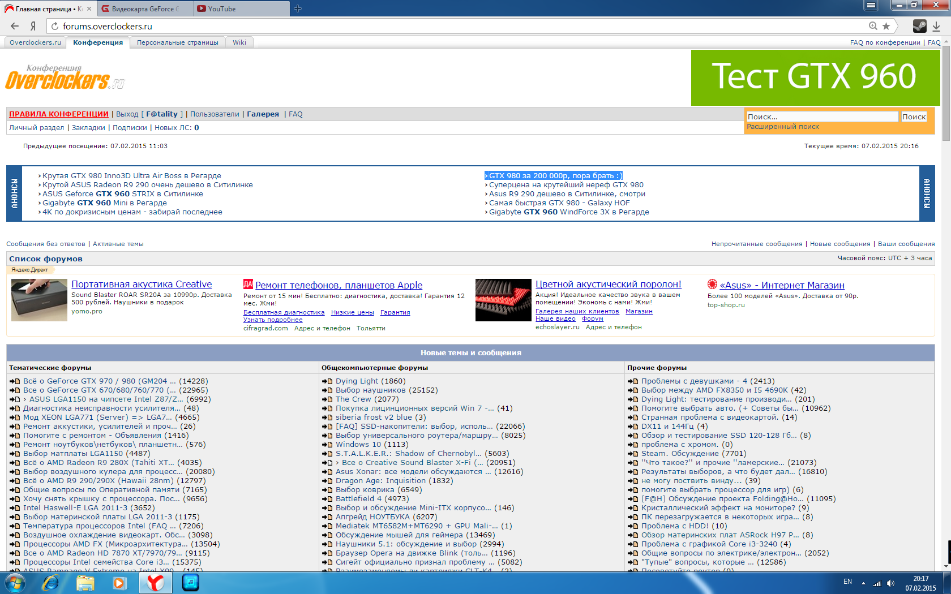Open the 'Персональные страницы' tab
951x594 pixels.
(178, 42)
